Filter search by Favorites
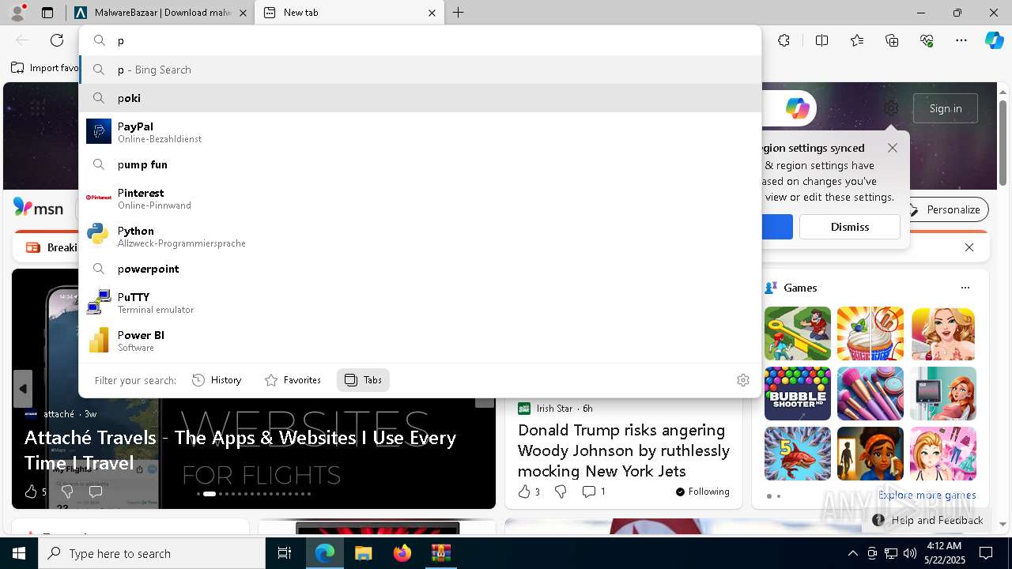1012x569 pixels. coord(293,380)
